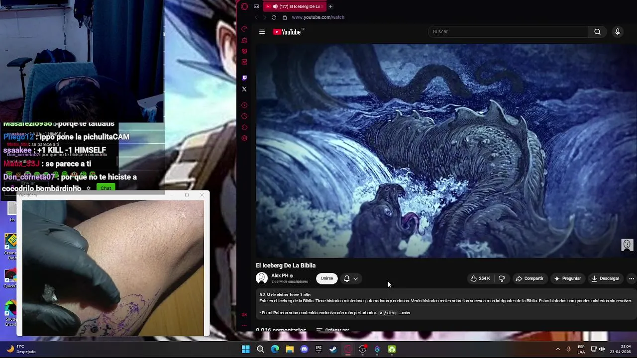
Task: Click the chat settings gear in overlay
Action: (x=89, y=188)
